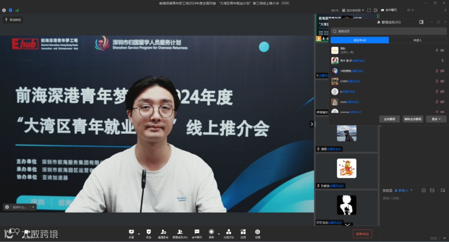449x242 pixels.
Task: Toggle the Manage members (管理成员) toolbar icon
Action: (180, 234)
